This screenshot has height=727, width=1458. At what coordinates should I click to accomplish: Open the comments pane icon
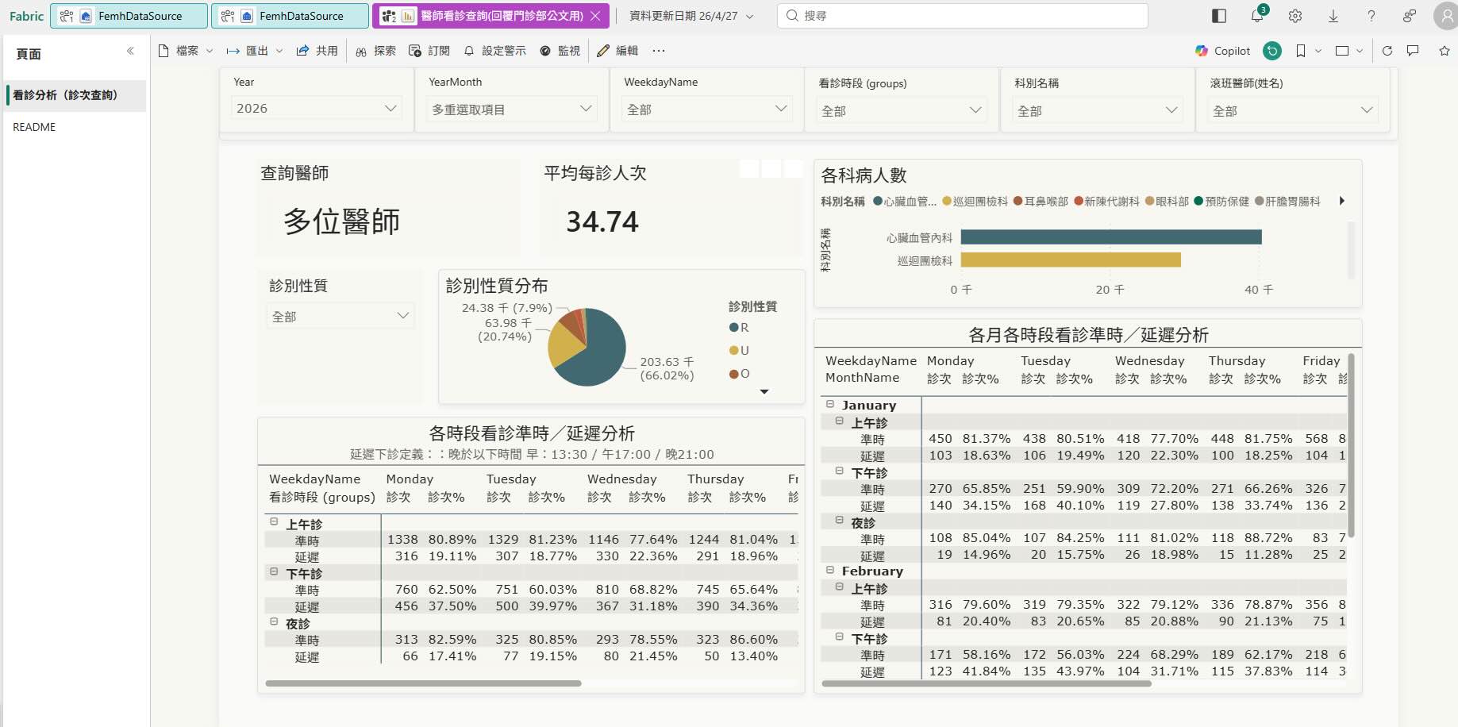1413,51
